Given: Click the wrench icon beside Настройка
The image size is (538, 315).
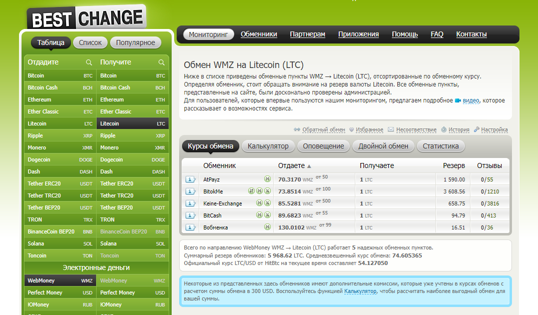Looking at the screenshot, I should [476, 129].
